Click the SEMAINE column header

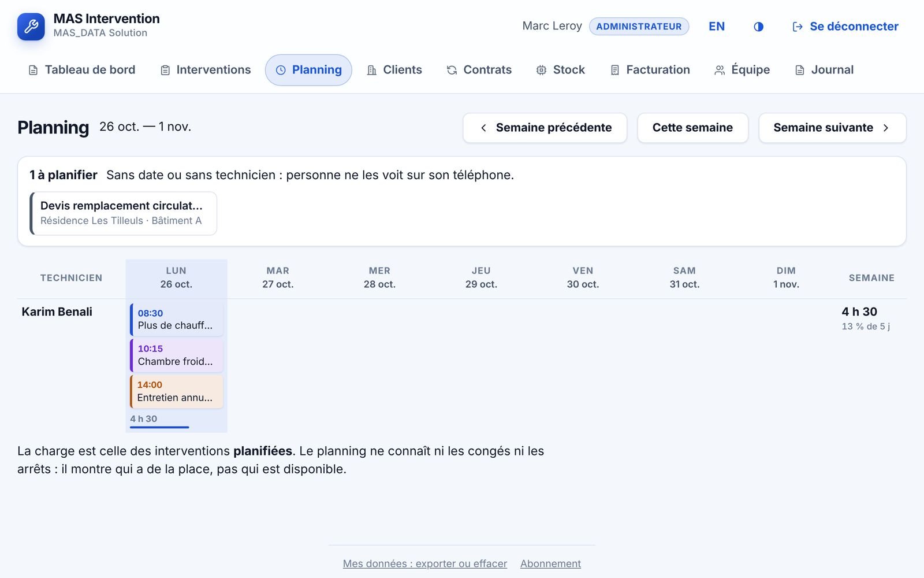coord(871,278)
